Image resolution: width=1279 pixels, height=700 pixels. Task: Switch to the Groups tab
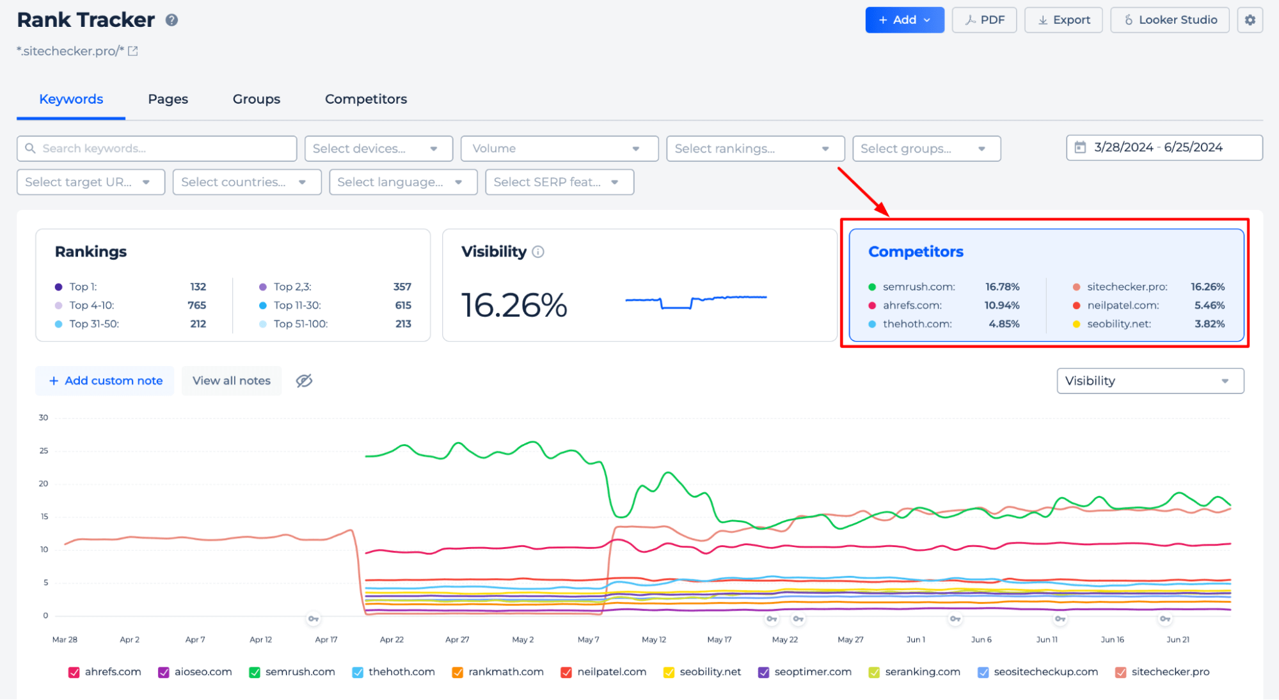click(257, 99)
